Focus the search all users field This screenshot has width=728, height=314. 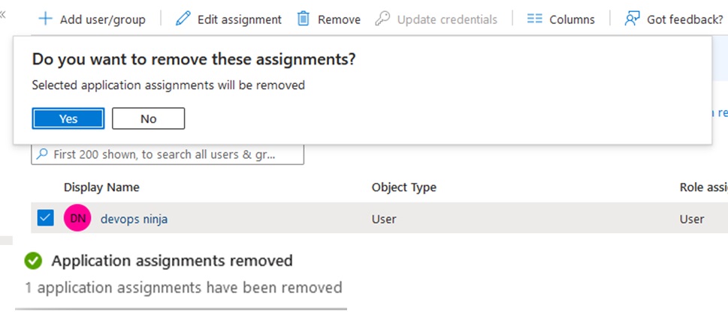tap(173, 154)
